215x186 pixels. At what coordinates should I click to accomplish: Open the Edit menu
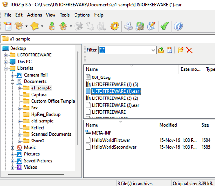pos(19,15)
